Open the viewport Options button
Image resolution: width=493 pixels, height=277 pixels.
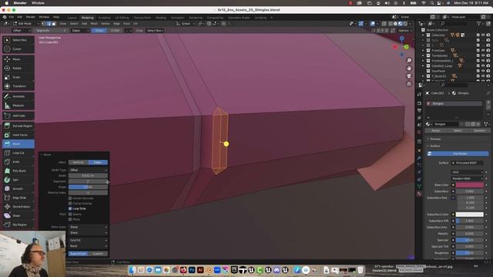(404, 31)
